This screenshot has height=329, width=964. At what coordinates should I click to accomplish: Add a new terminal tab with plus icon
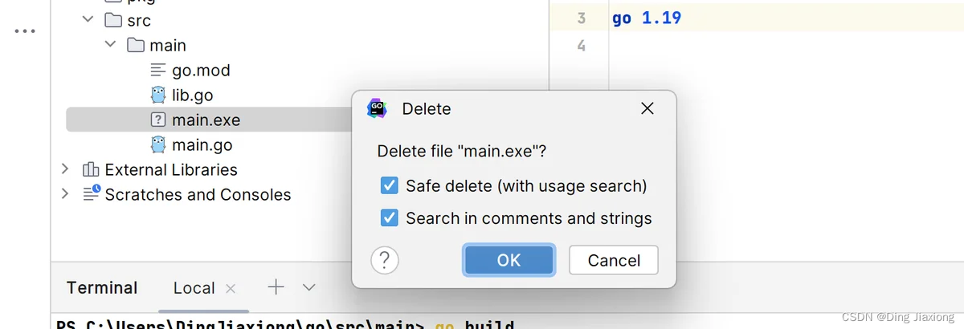click(276, 287)
